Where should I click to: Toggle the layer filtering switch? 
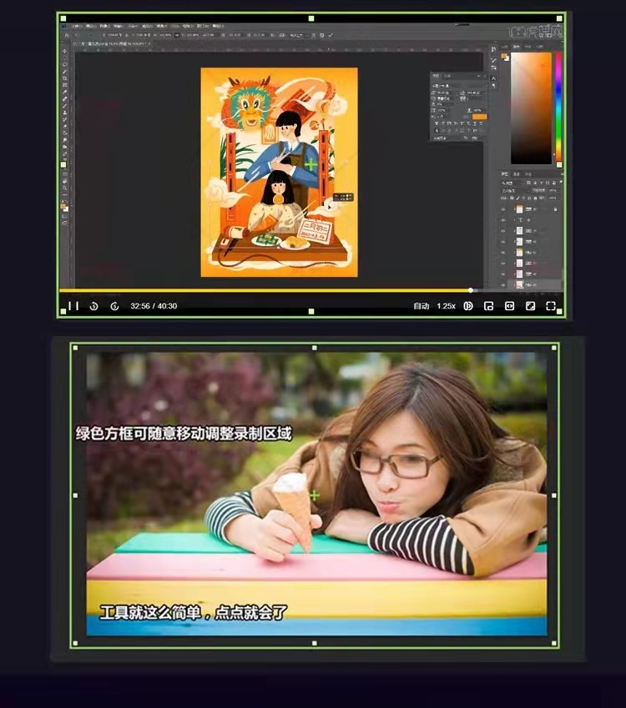click(x=561, y=182)
